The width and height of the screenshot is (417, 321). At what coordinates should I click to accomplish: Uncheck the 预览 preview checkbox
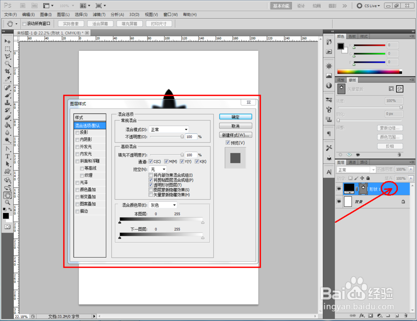coord(228,142)
